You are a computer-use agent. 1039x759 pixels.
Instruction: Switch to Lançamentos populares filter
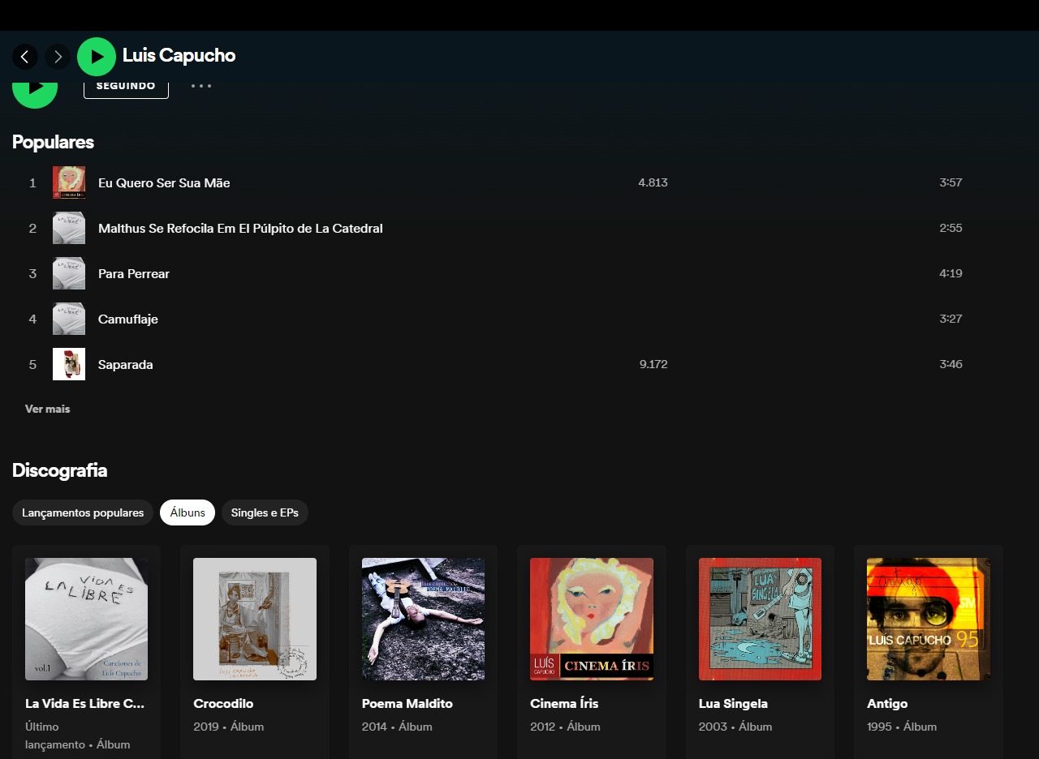[83, 512]
